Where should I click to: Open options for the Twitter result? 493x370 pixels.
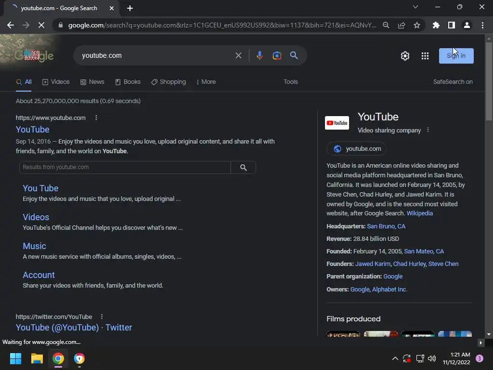pos(102,317)
